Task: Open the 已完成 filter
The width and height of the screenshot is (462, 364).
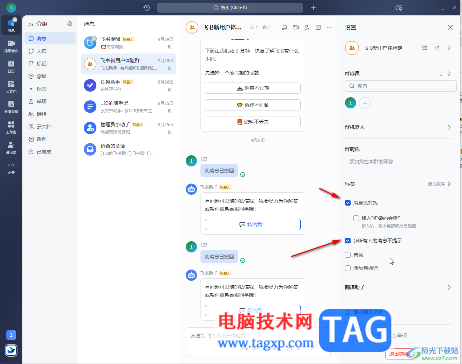Action: pyautogui.click(x=50, y=152)
